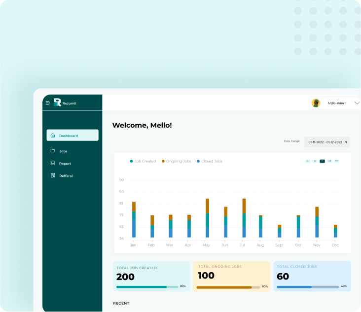Toggle the Closed Jobs legend series
Screen dimensions: 361x312
[209, 161]
